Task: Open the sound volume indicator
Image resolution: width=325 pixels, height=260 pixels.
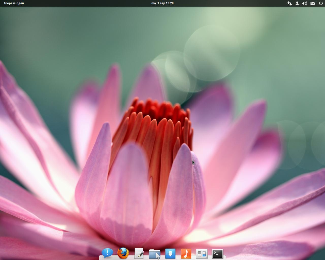Action: [x=305, y=3]
